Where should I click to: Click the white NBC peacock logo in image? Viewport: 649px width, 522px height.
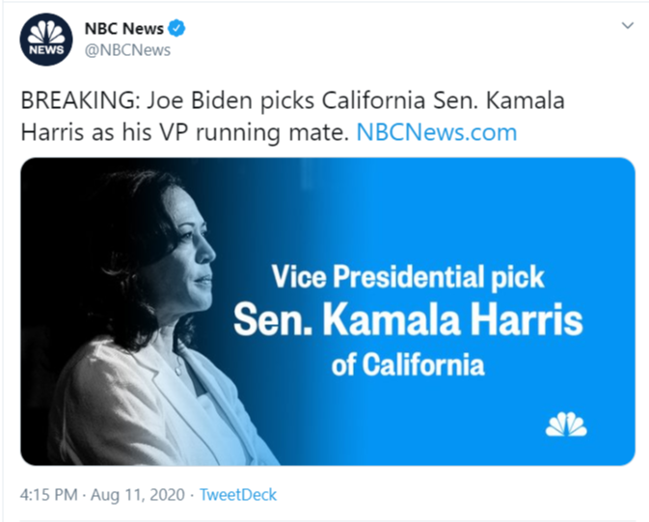pyautogui.click(x=566, y=424)
